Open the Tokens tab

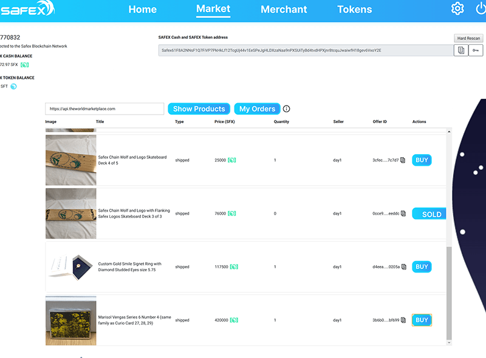coord(355,9)
